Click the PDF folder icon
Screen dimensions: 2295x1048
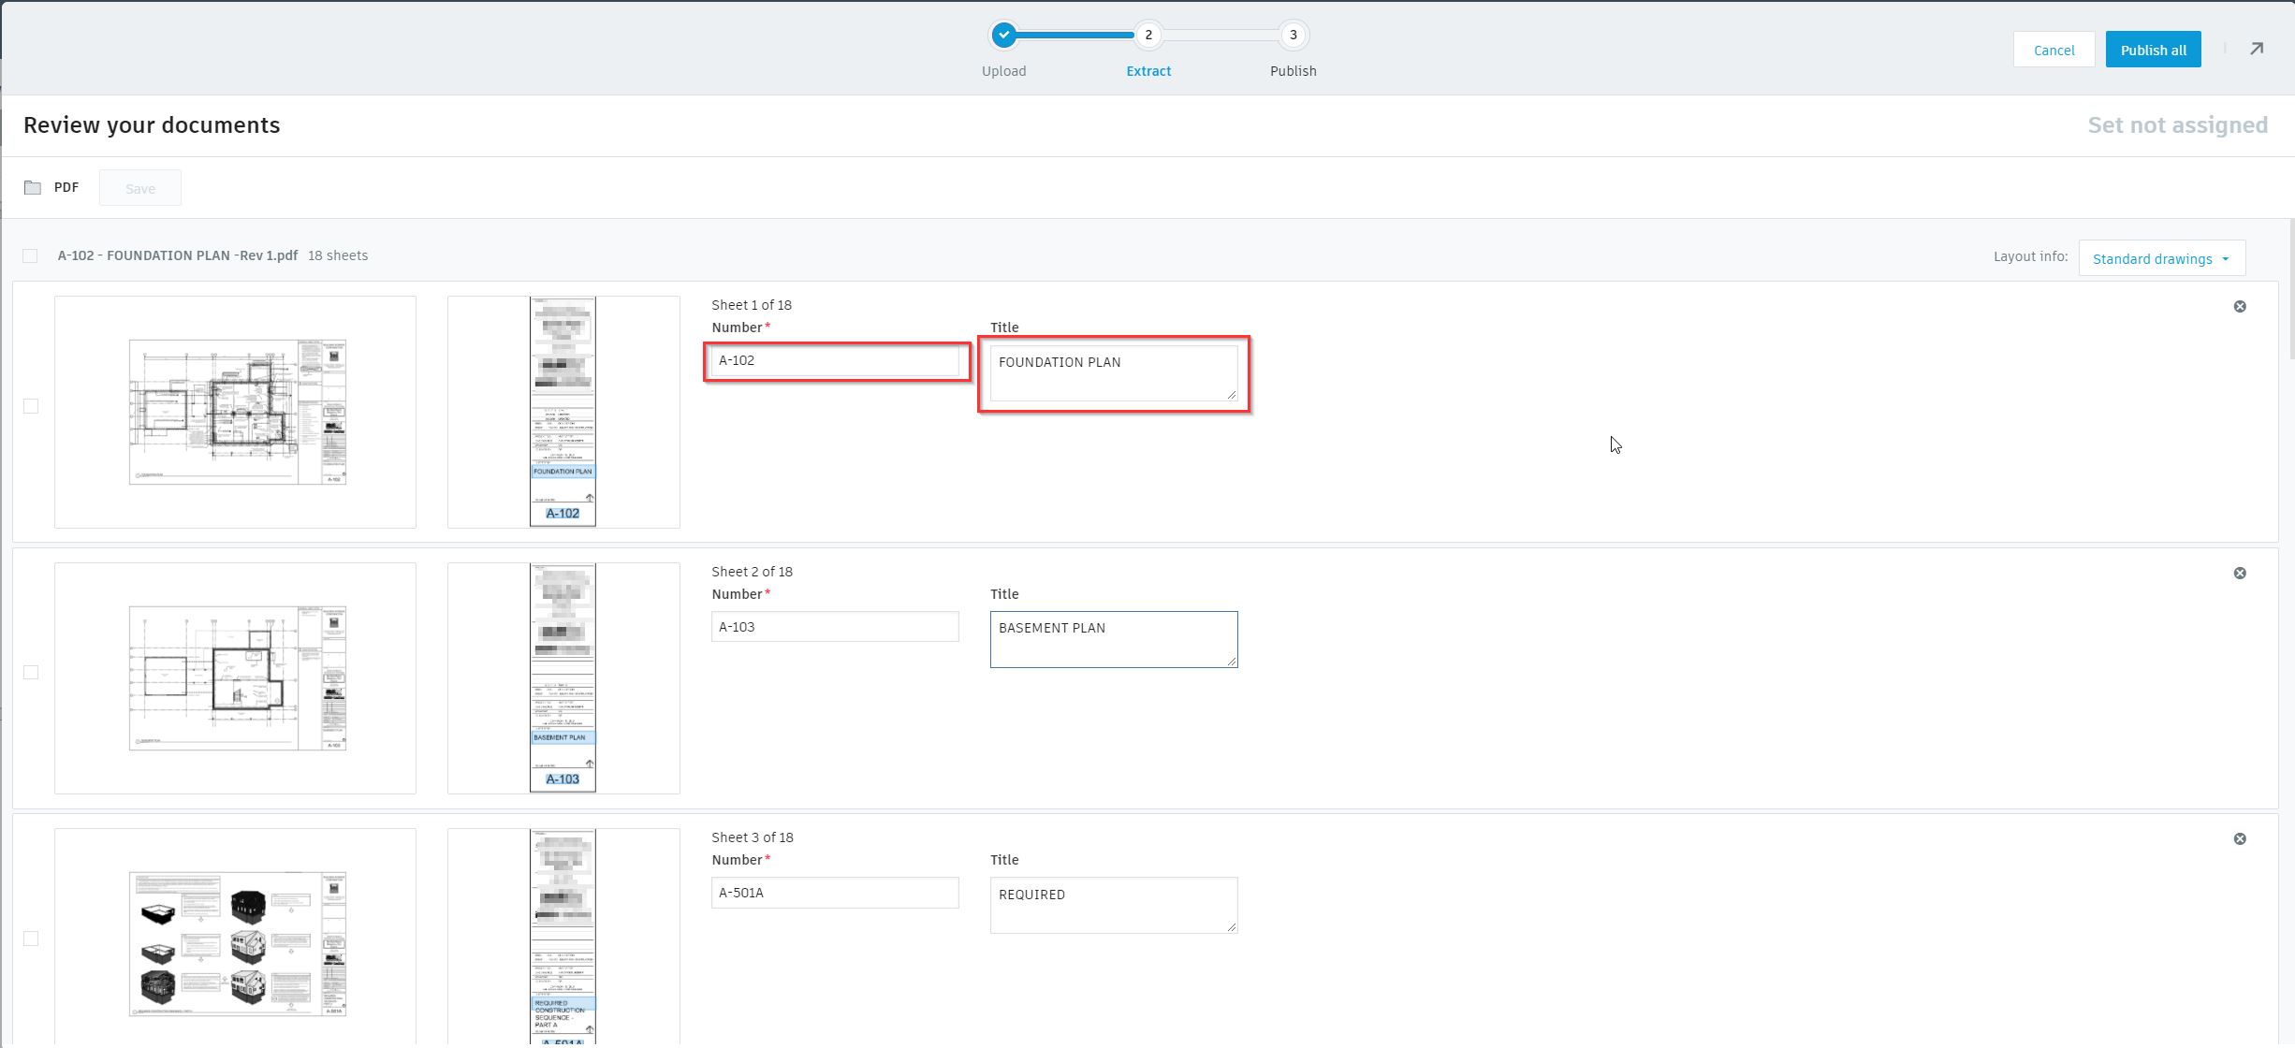click(x=33, y=188)
